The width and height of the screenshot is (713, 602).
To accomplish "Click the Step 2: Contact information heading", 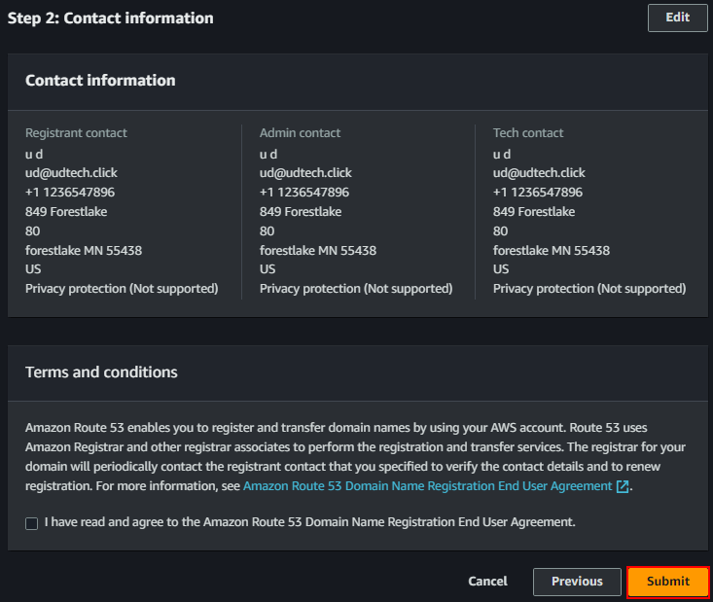I will coord(111,18).
